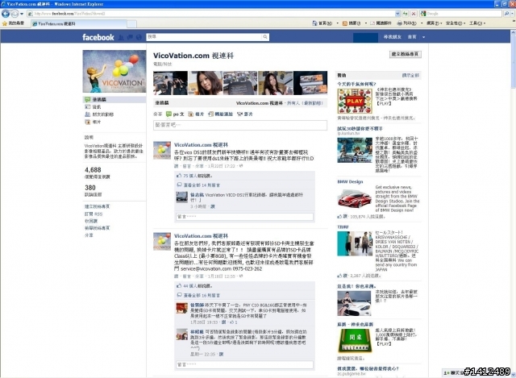Open the 尋找朋友 link
Screen dimensions: 516x378
point(393,37)
